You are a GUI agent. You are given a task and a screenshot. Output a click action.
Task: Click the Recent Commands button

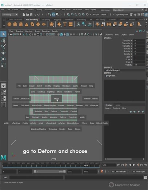(21, 99)
